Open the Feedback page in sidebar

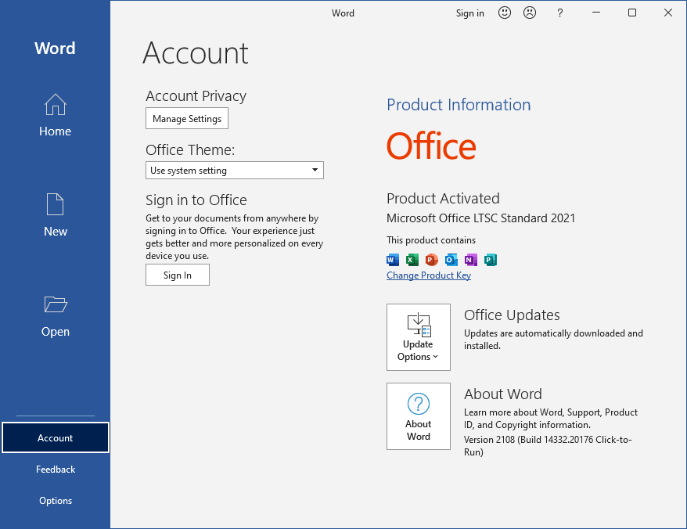[x=56, y=469]
